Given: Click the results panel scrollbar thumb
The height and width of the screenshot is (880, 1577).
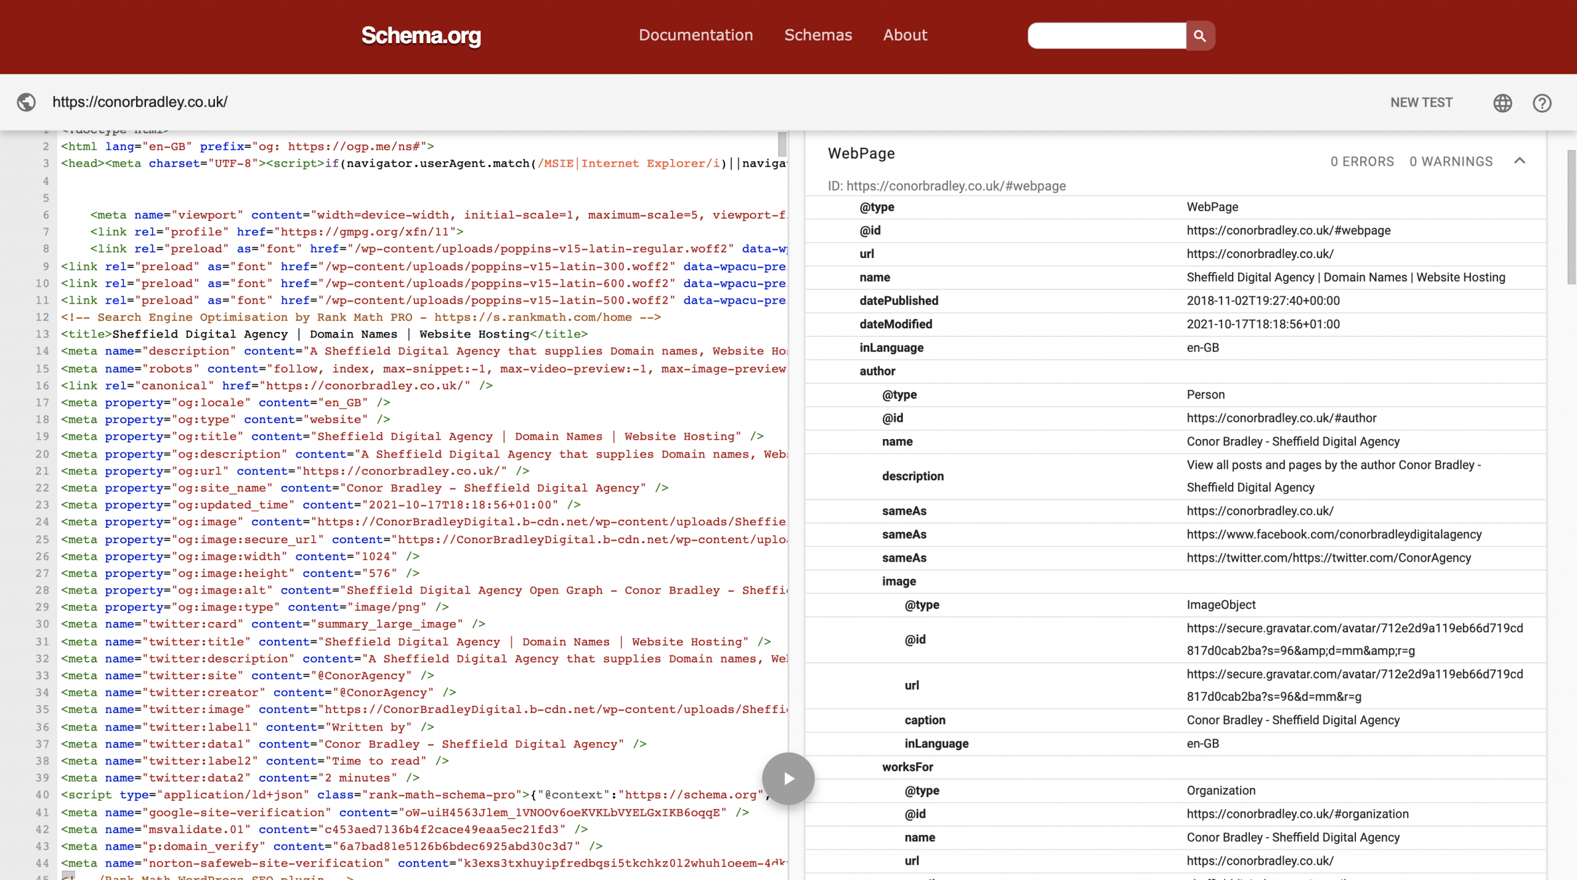Looking at the screenshot, I should (x=1571, y=217).
